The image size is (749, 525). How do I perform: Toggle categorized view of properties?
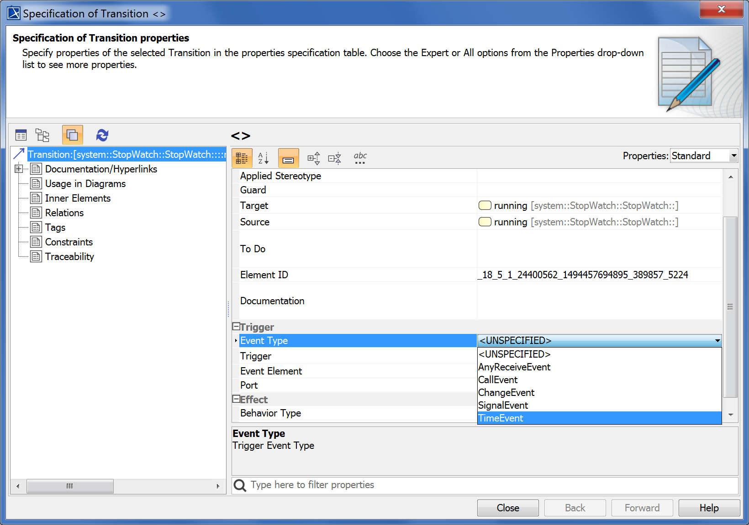tap(242, 158)
